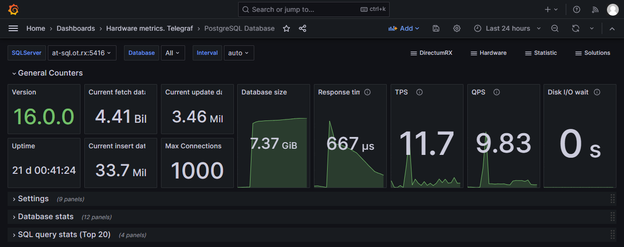Click the share dashboard icon
624x247 pixels.
303,28
